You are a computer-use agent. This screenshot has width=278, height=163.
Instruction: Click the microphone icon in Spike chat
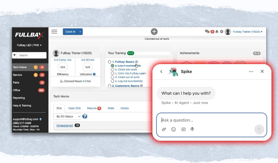[x=192, y=129]
